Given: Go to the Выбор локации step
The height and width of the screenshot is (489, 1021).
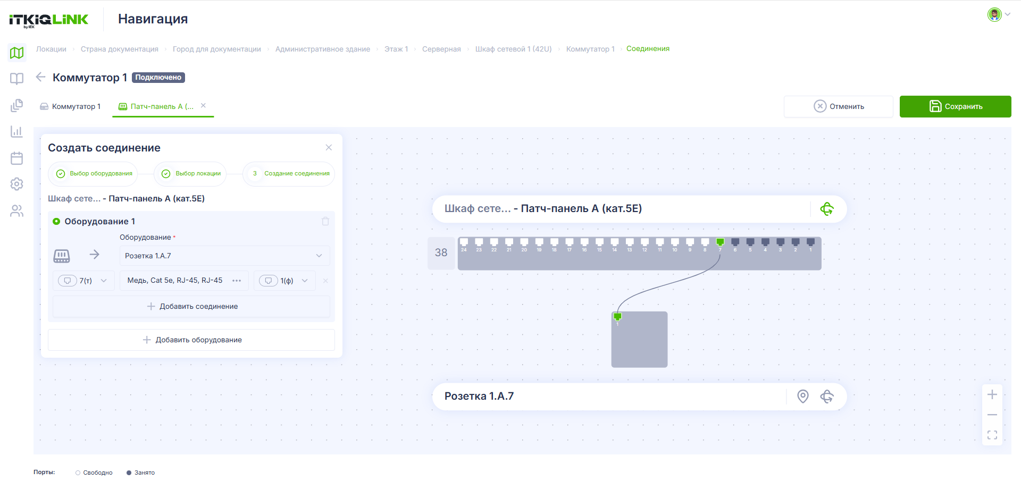Looking at the screenshot, I should click(191, 174).
